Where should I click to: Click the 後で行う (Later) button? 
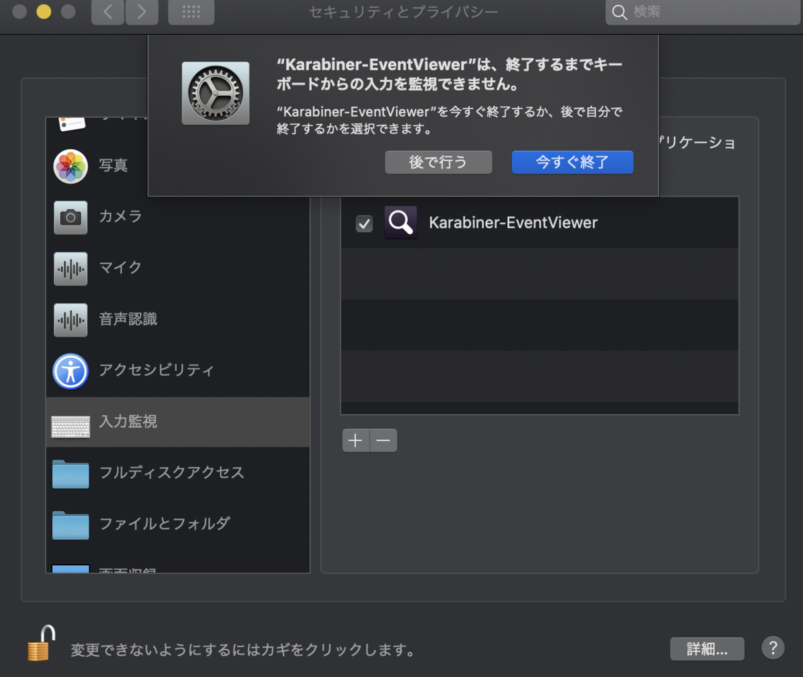438,162
